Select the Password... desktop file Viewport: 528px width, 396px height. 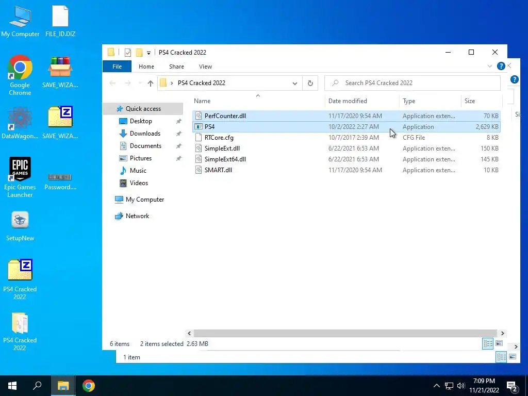pos(60,182)
